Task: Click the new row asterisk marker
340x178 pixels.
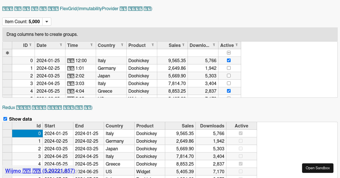Action: 7,53
